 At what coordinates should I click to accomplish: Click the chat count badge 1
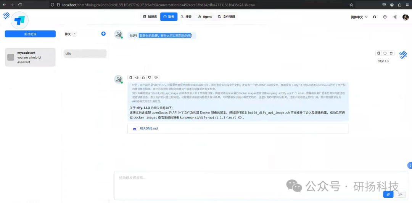pos(75,34)
